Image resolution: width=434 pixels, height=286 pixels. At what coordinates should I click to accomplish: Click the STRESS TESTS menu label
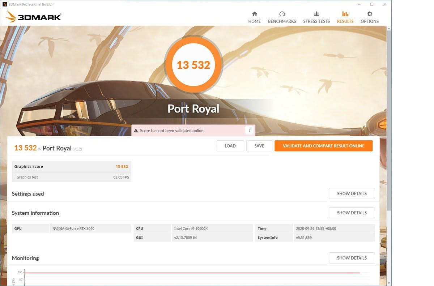pos(316,21)
